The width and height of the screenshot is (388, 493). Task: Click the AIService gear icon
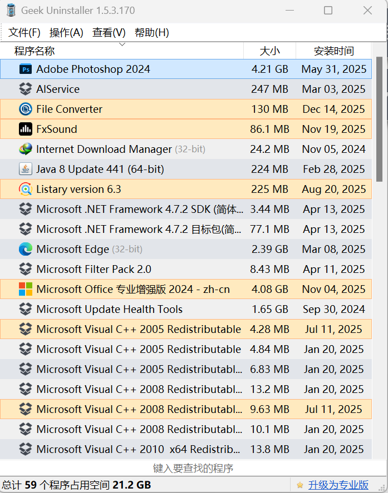(x=26, y=89)
